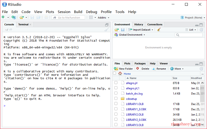This screenshot has height=129, width=207.
Task: Click the Save current document icon
Action: tap(32, 17)
